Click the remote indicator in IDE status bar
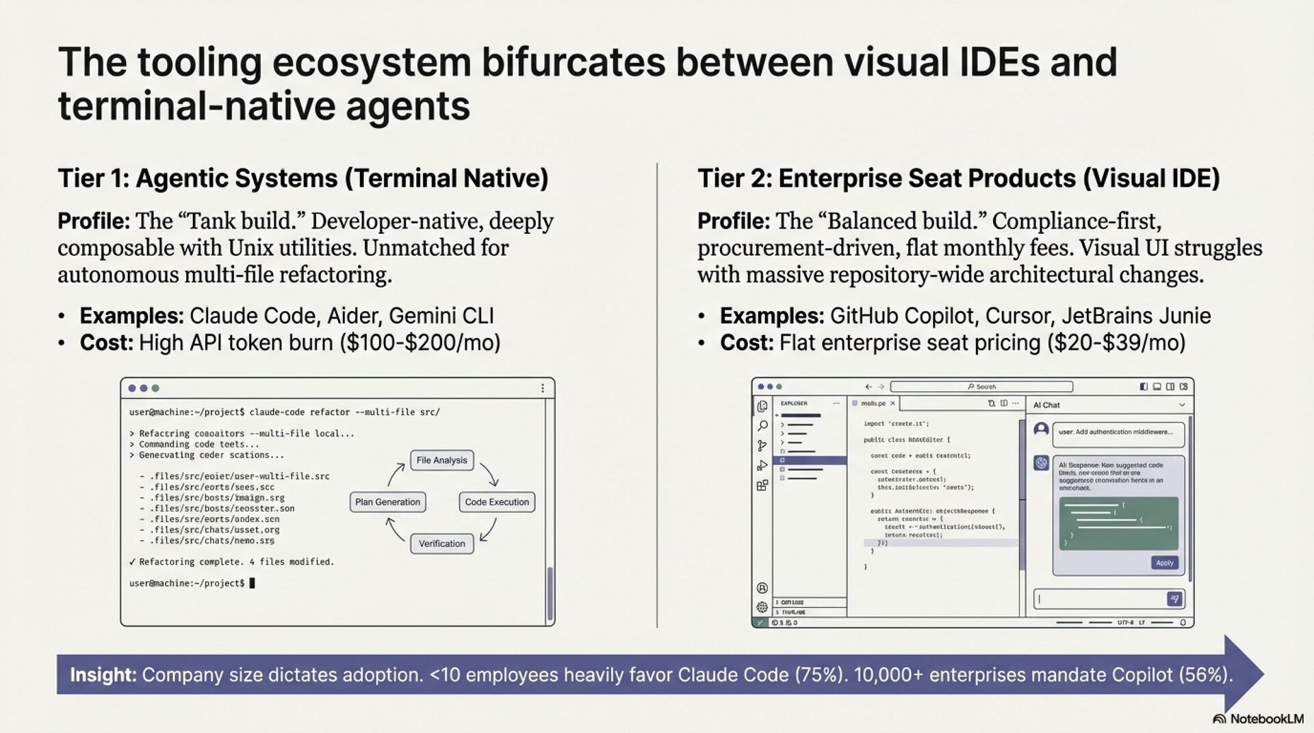 tap(760, 623)
